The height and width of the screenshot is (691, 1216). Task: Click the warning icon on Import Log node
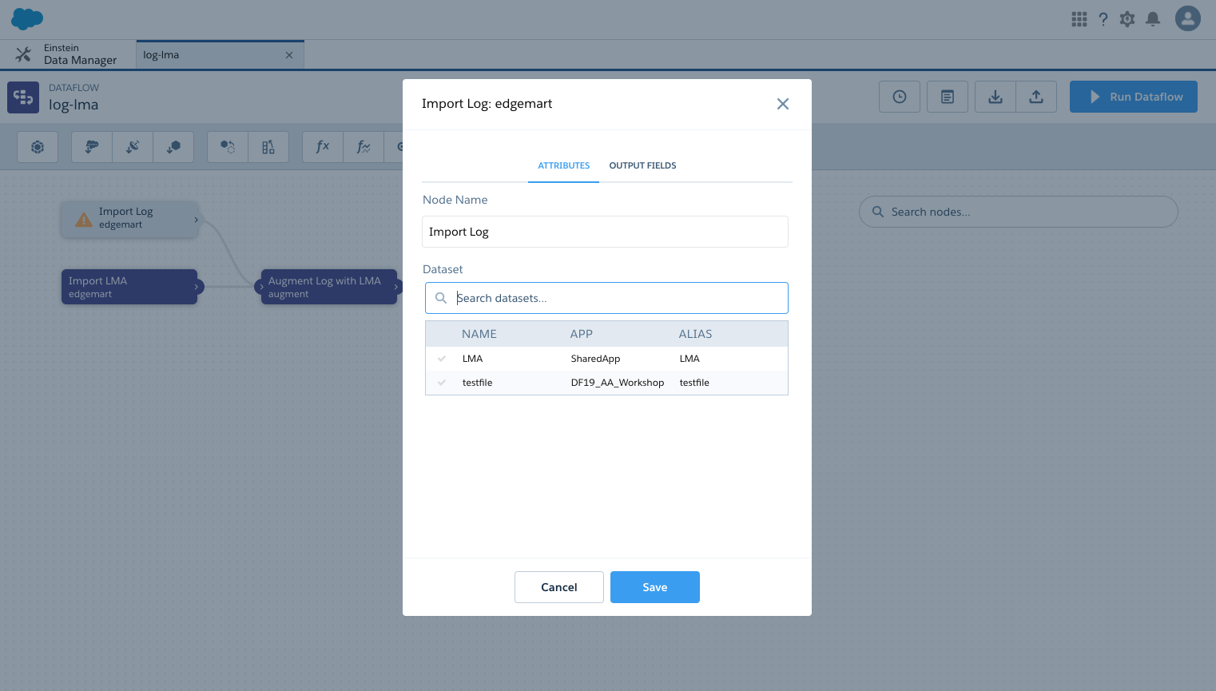click(84, 219)
